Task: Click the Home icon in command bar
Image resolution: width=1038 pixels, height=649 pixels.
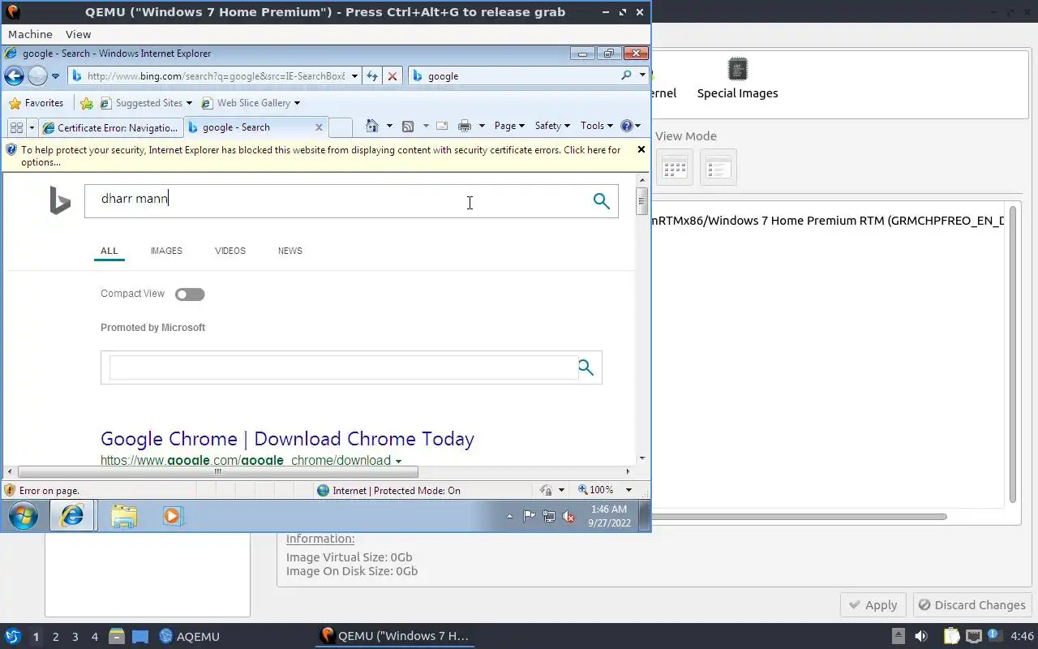Action: point(371,126)
